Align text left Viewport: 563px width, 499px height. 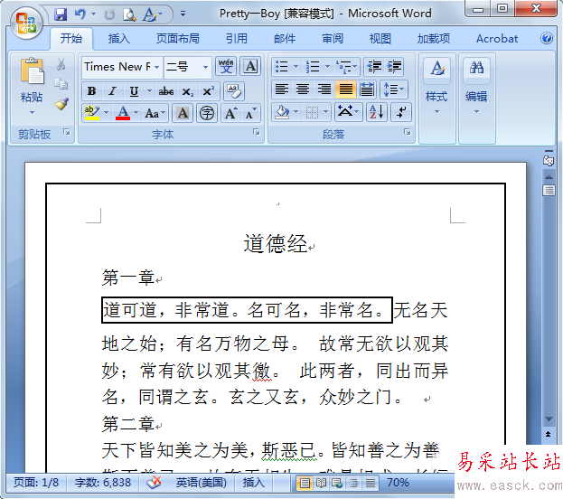pyautogui.click(x=282, y=89)
